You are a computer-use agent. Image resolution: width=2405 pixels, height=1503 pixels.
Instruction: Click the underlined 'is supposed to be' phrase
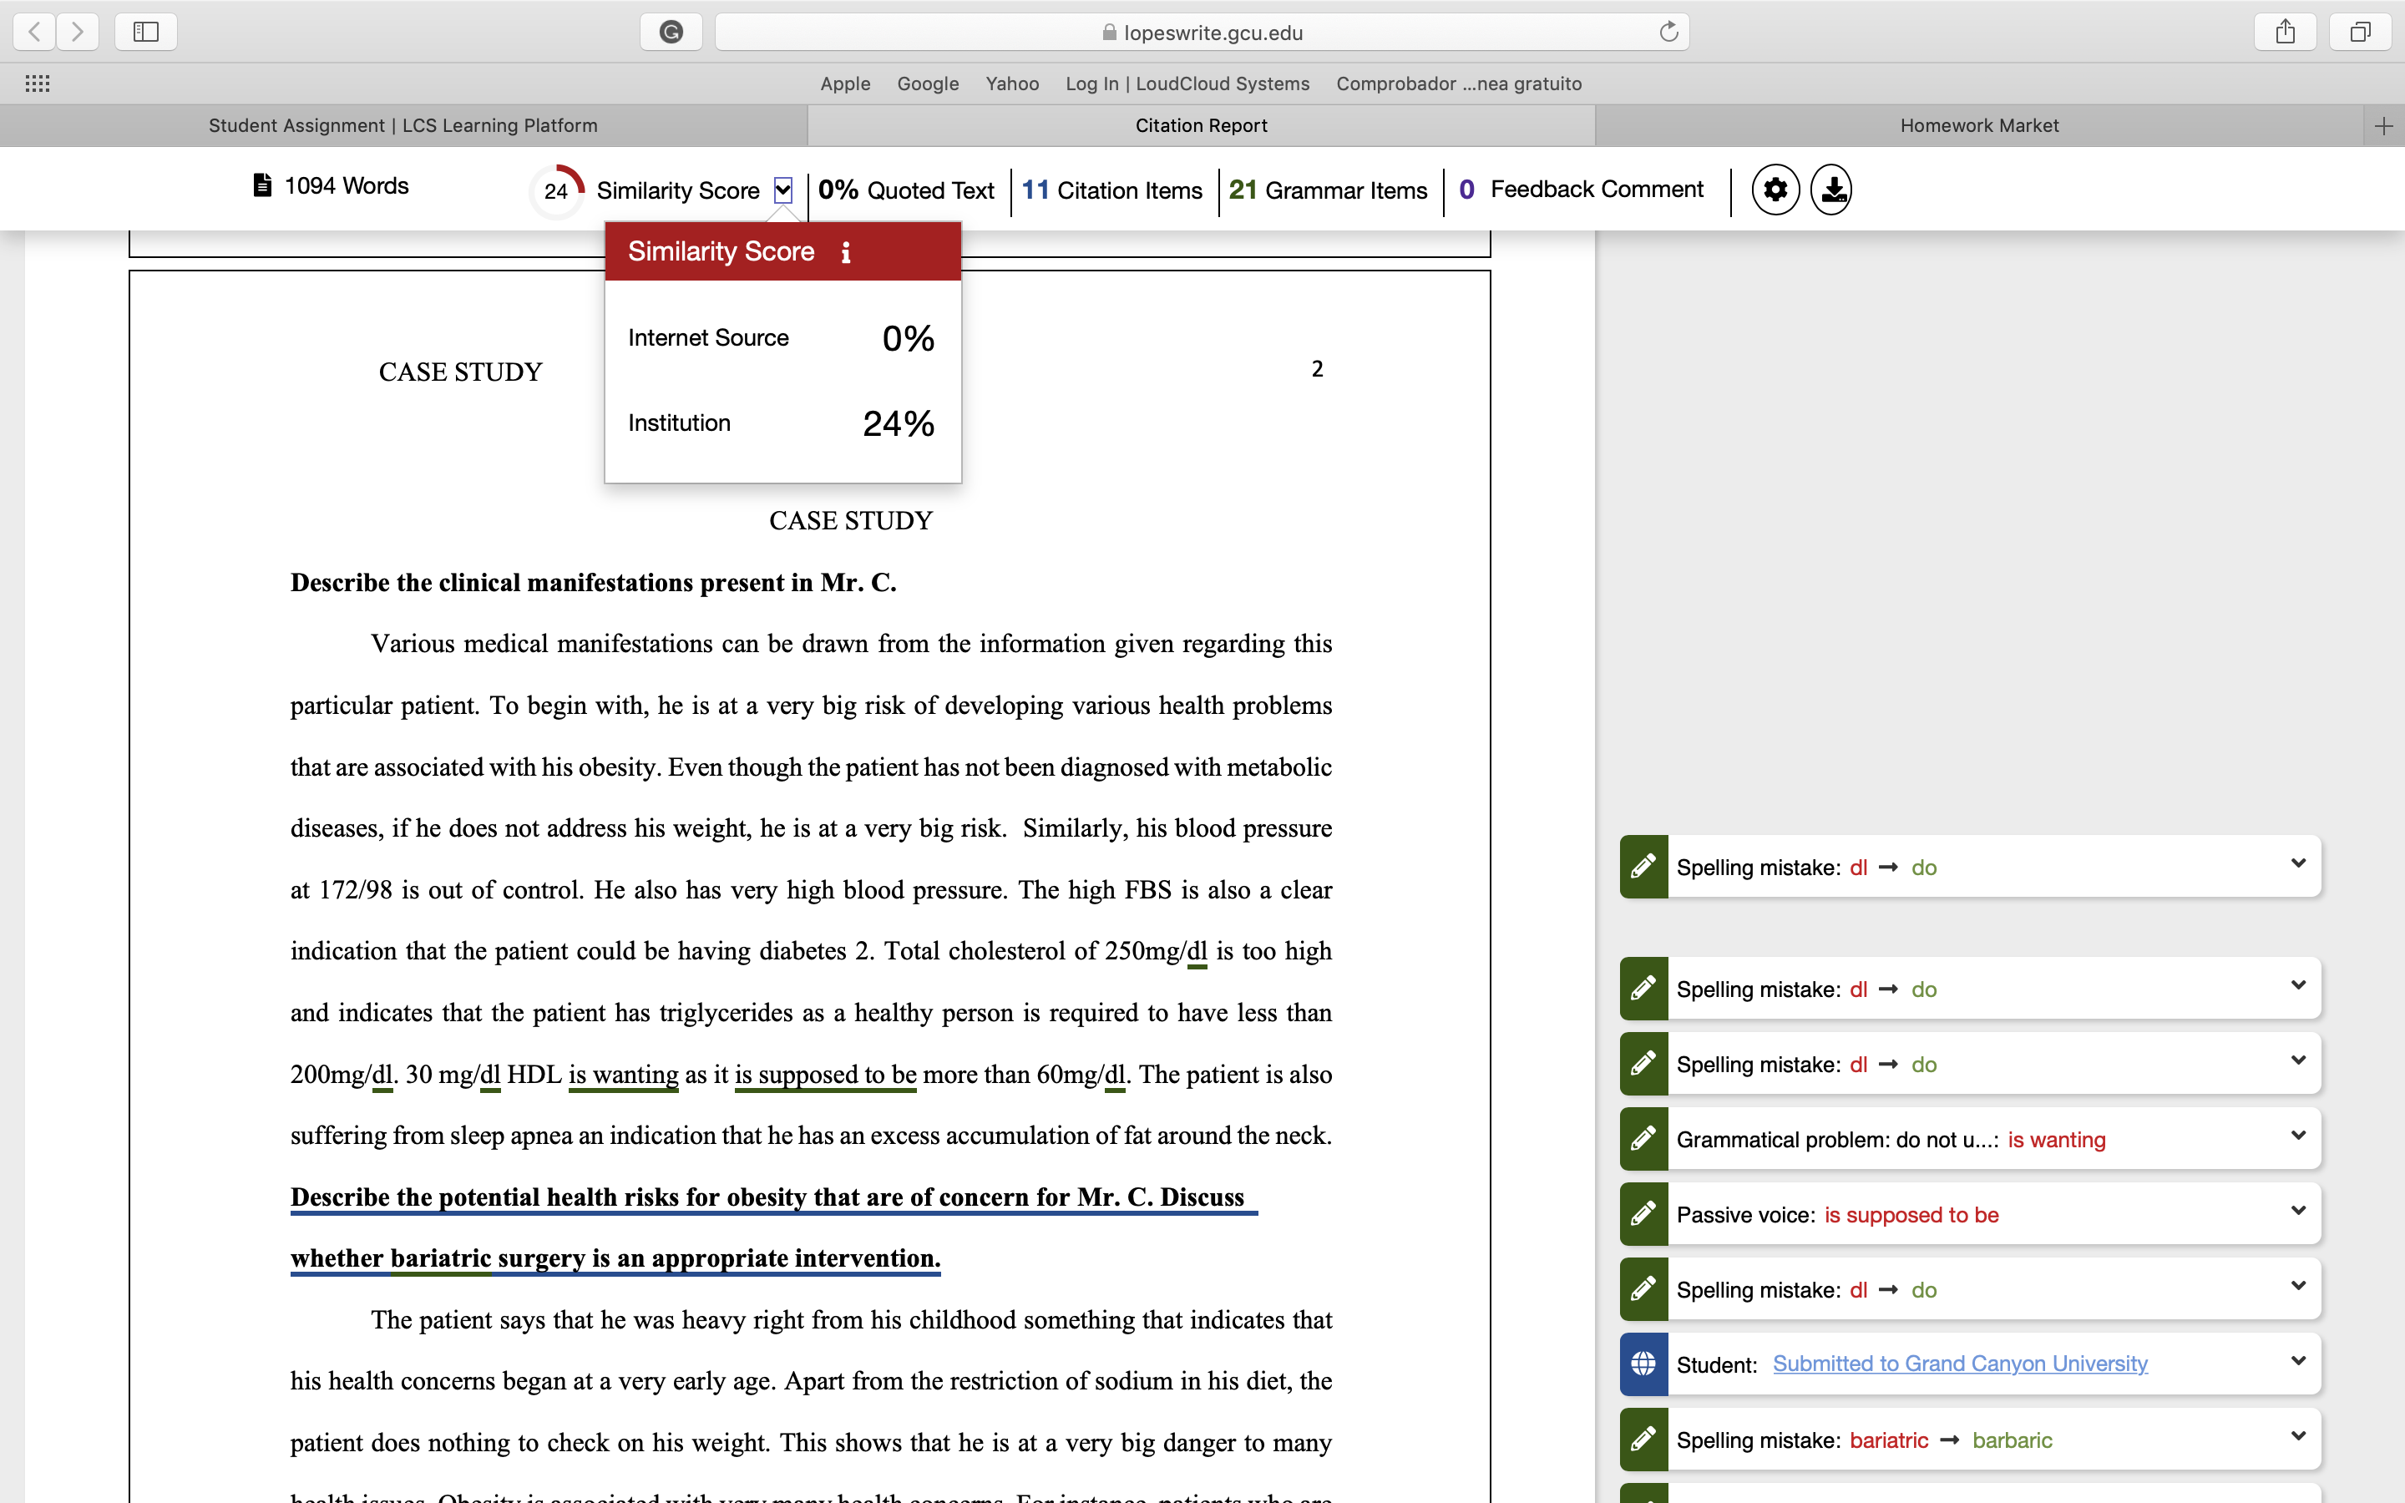825,1075
